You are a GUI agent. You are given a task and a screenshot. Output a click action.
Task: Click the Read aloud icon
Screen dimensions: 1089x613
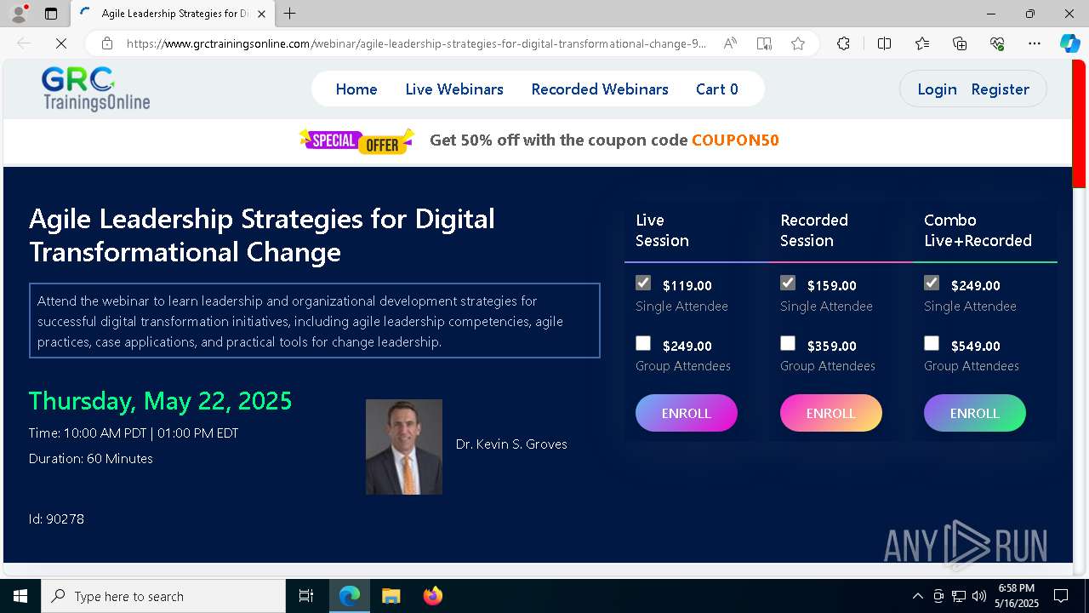pyautogui.click(x=730, y=43)
